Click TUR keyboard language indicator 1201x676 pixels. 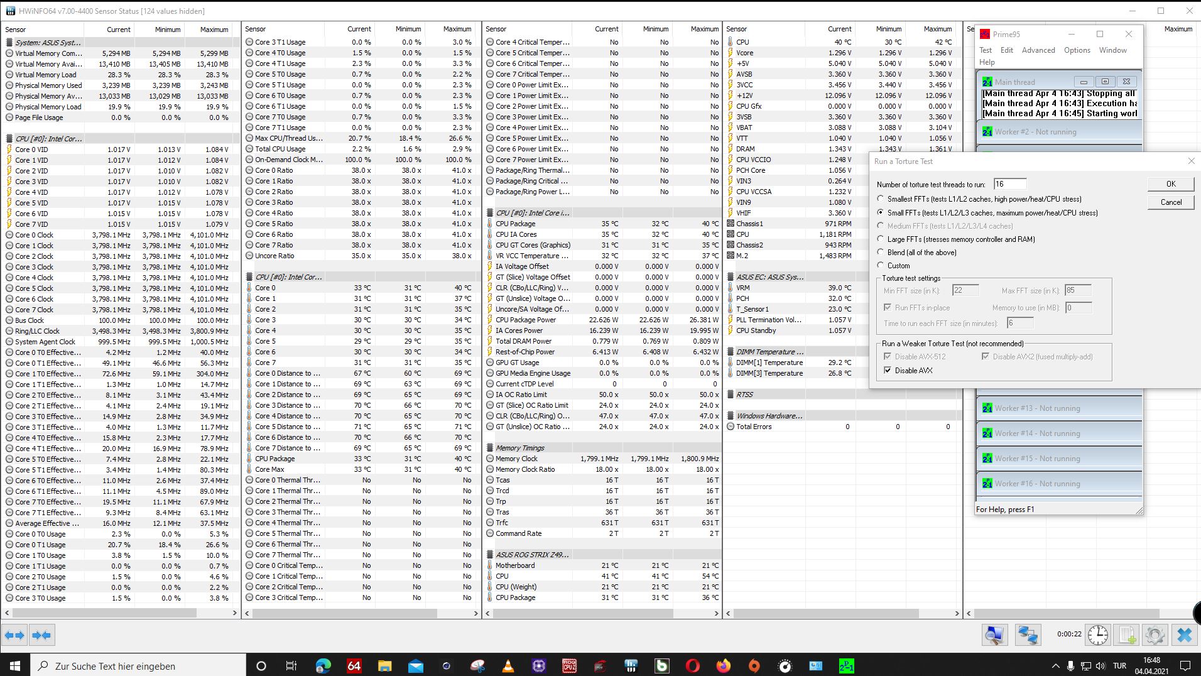tap(1119, 666)
